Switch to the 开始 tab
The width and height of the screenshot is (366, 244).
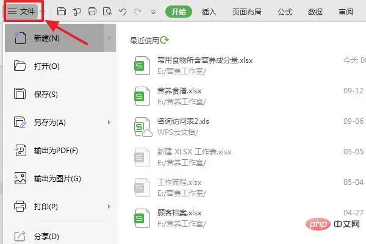tap(179, 12)
